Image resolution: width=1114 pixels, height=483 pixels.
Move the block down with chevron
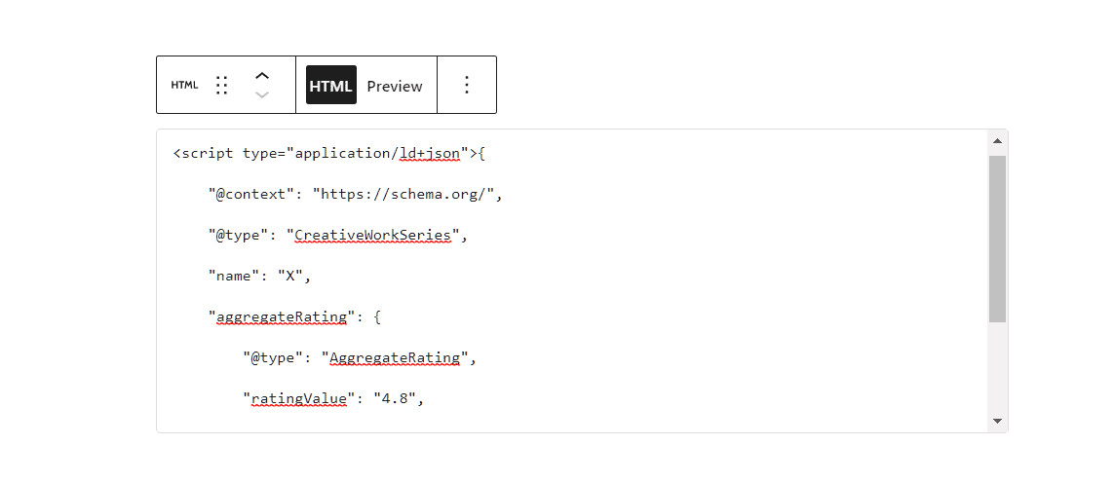tap(261, 95)
